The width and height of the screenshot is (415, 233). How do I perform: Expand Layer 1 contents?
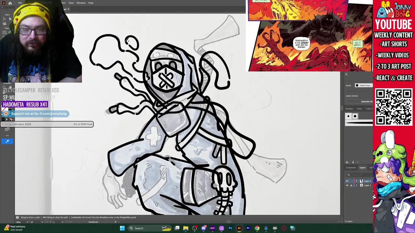click(357, 185)
